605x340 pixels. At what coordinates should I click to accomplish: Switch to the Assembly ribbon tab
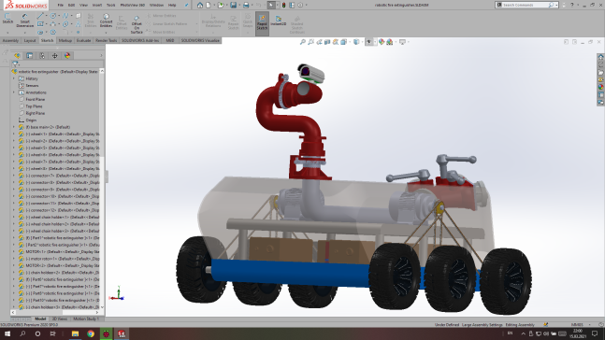(10, 40)
